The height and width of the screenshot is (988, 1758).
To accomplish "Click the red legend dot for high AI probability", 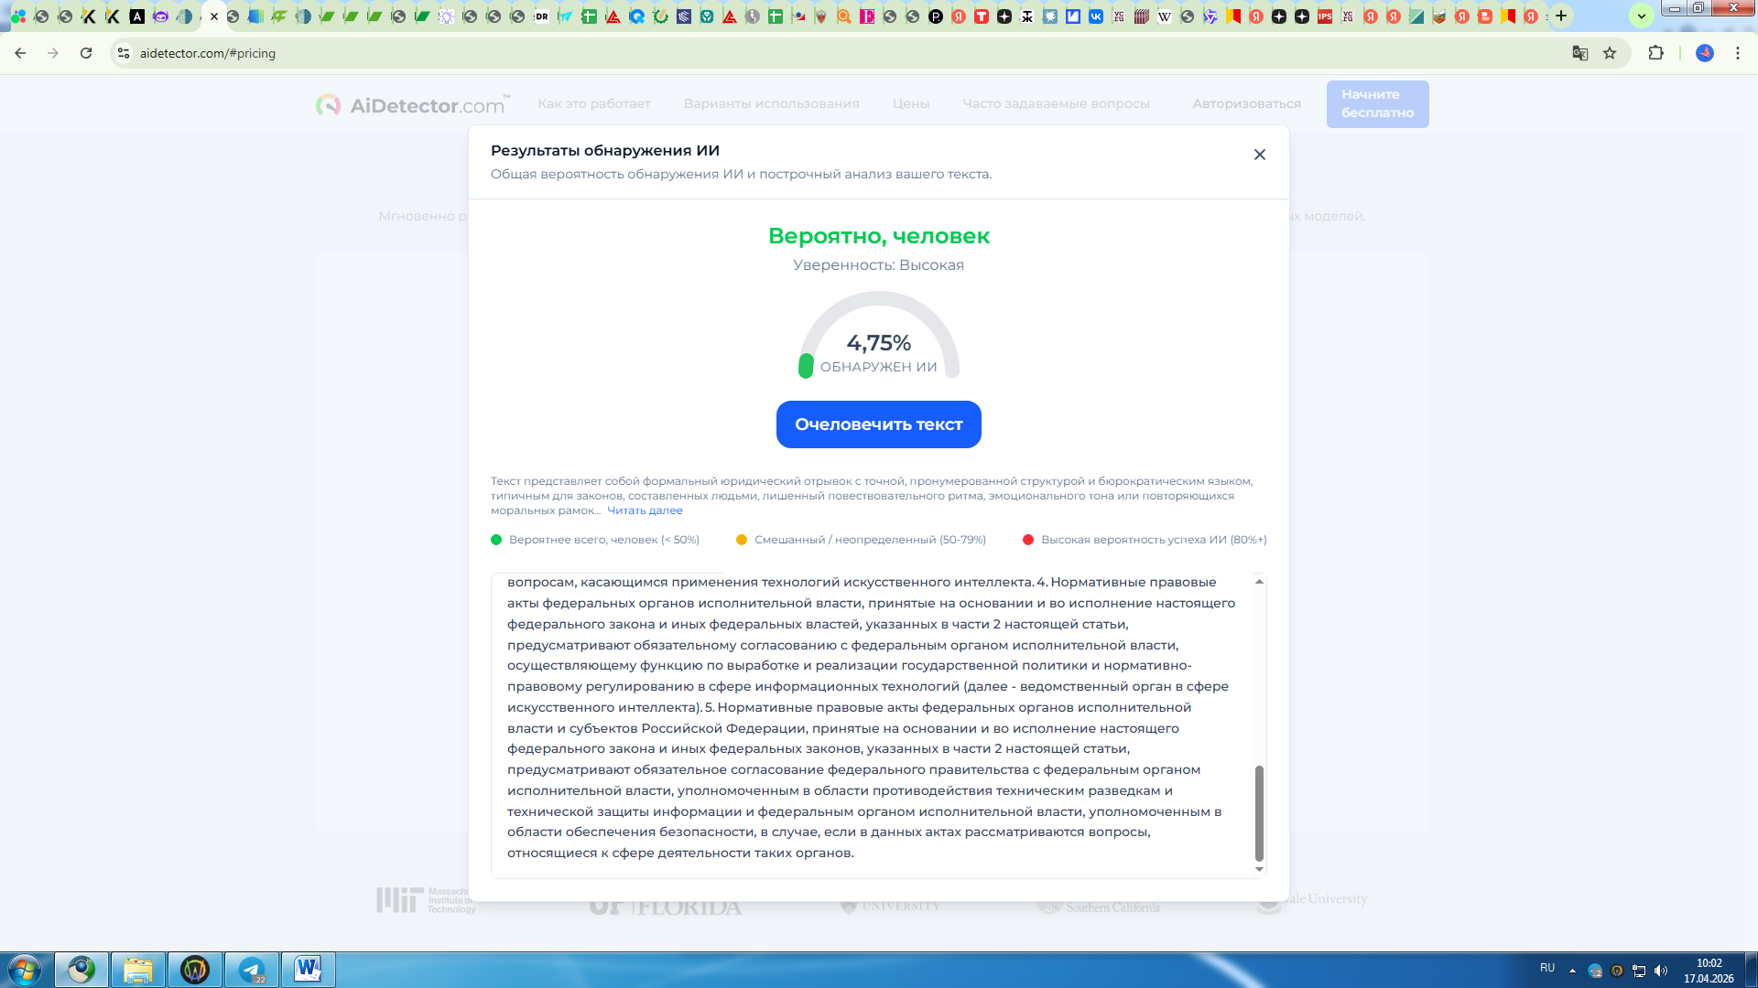I will click(x=1028, y=540).
